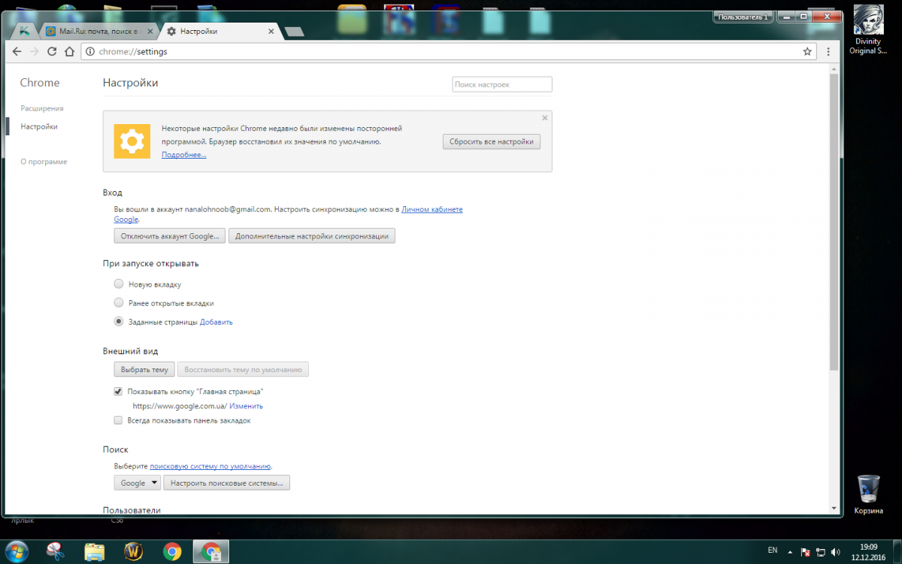Close the Настройки tab
Viewport: 902px width, 564px height.
pyautogui.click(x=271, y=32)
